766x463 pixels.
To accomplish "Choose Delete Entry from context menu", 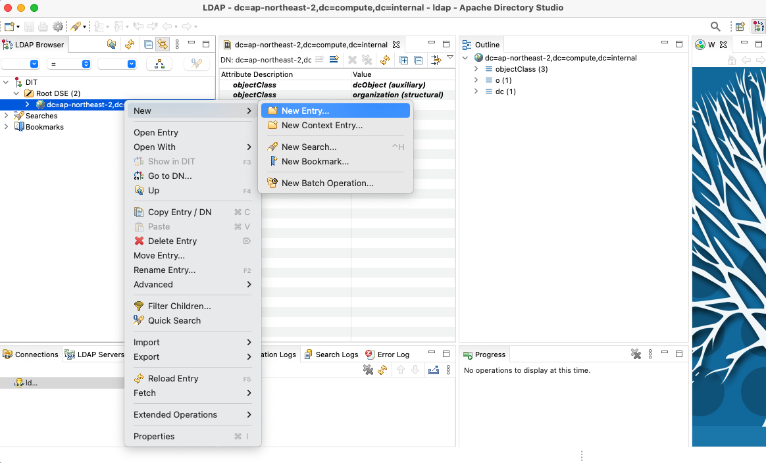I will point(192,241).
